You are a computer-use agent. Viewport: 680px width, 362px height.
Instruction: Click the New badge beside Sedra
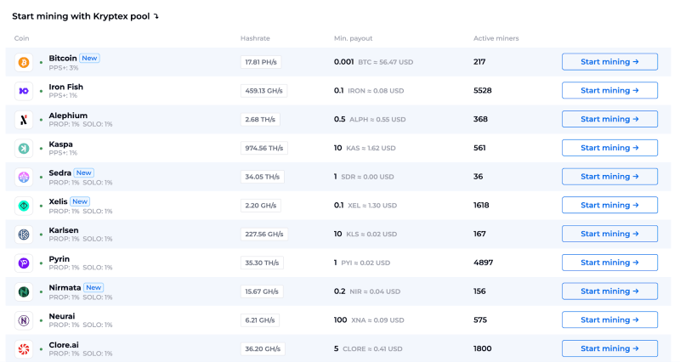(x=84, y=173)
